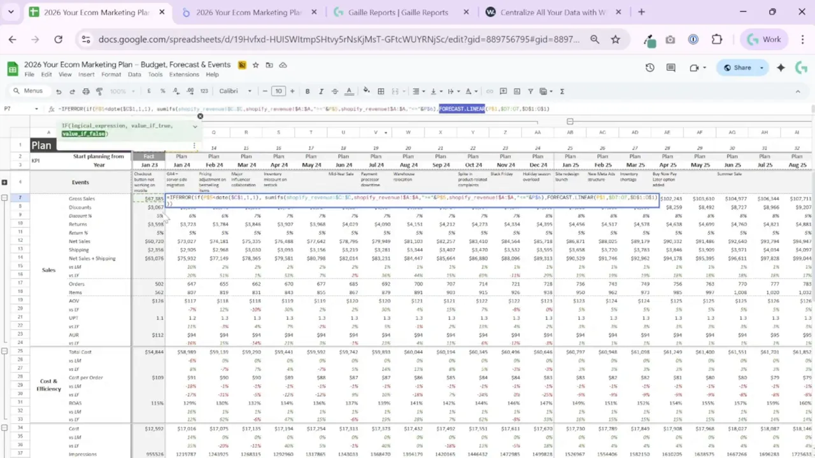Decrease decimal places
Image resolution: width=815 pixels, height=458 pixels.
point(177,91)
